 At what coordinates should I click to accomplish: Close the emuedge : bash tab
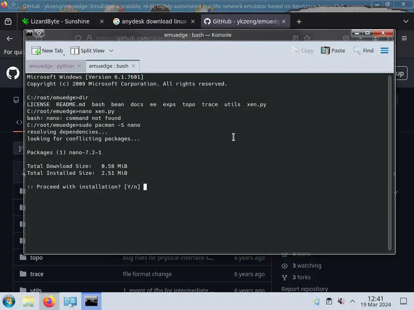[133, 66]
